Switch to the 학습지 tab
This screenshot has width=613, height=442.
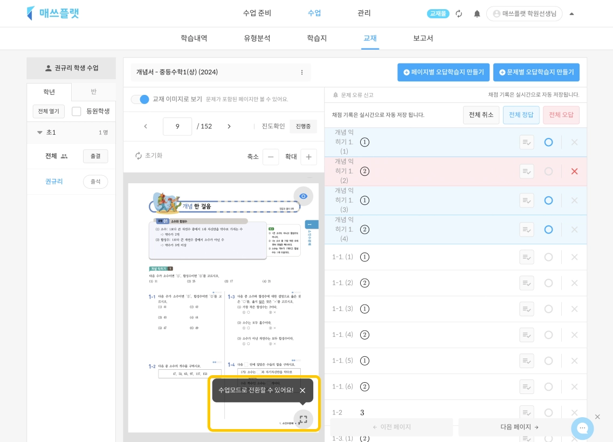coord(316,38)
